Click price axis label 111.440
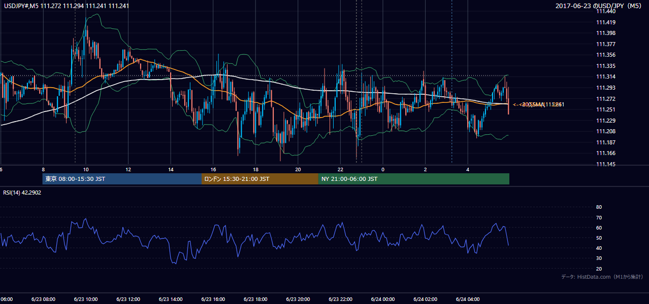 (x=606, y=11)
